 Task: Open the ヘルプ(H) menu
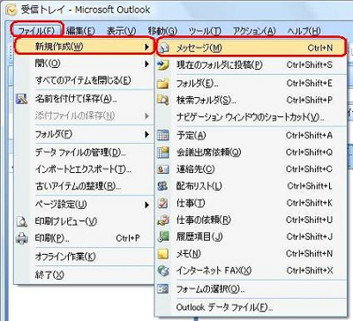pos(304,31)
